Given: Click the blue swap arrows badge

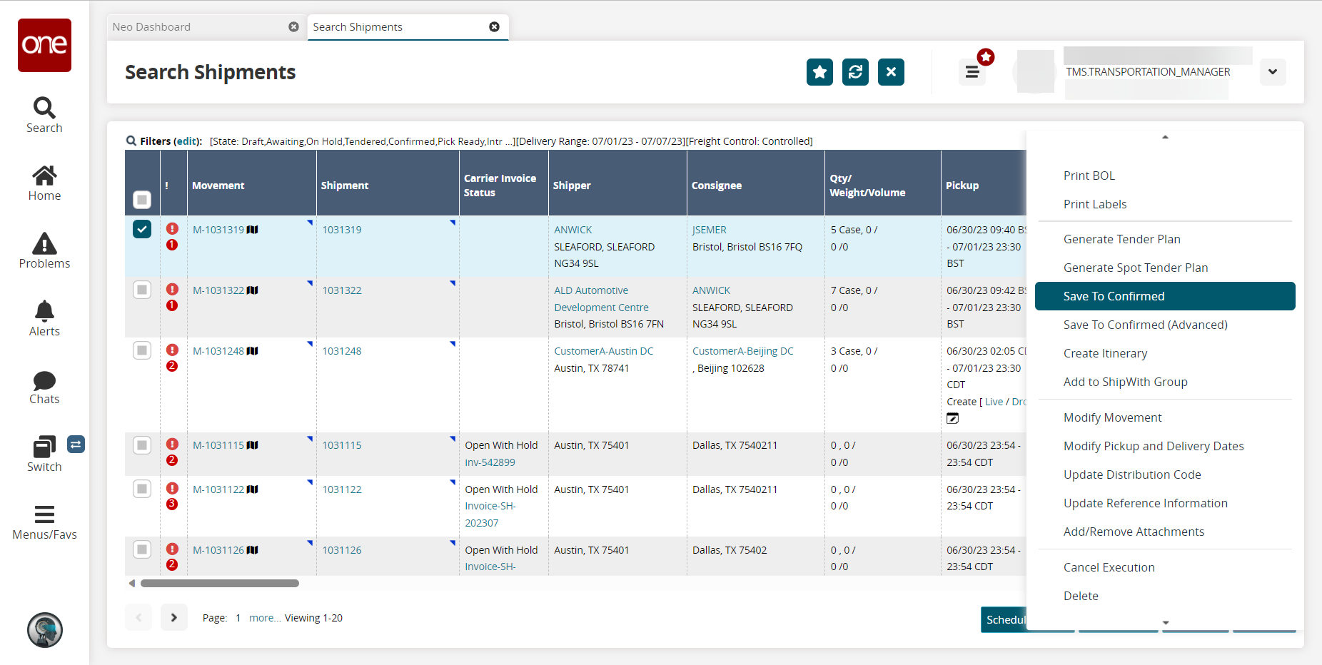Looking at the screenshot, I should [76, 445].
